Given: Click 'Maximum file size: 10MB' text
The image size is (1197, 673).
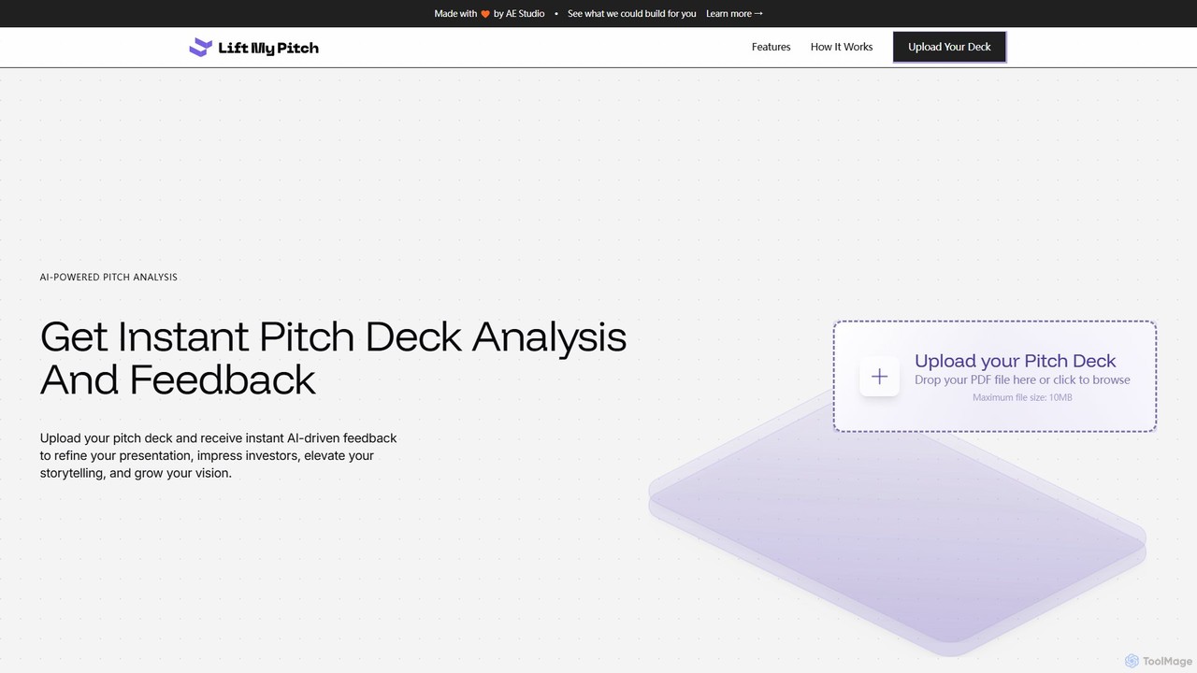Looking at the screenshot, I should coord(1022,397).
